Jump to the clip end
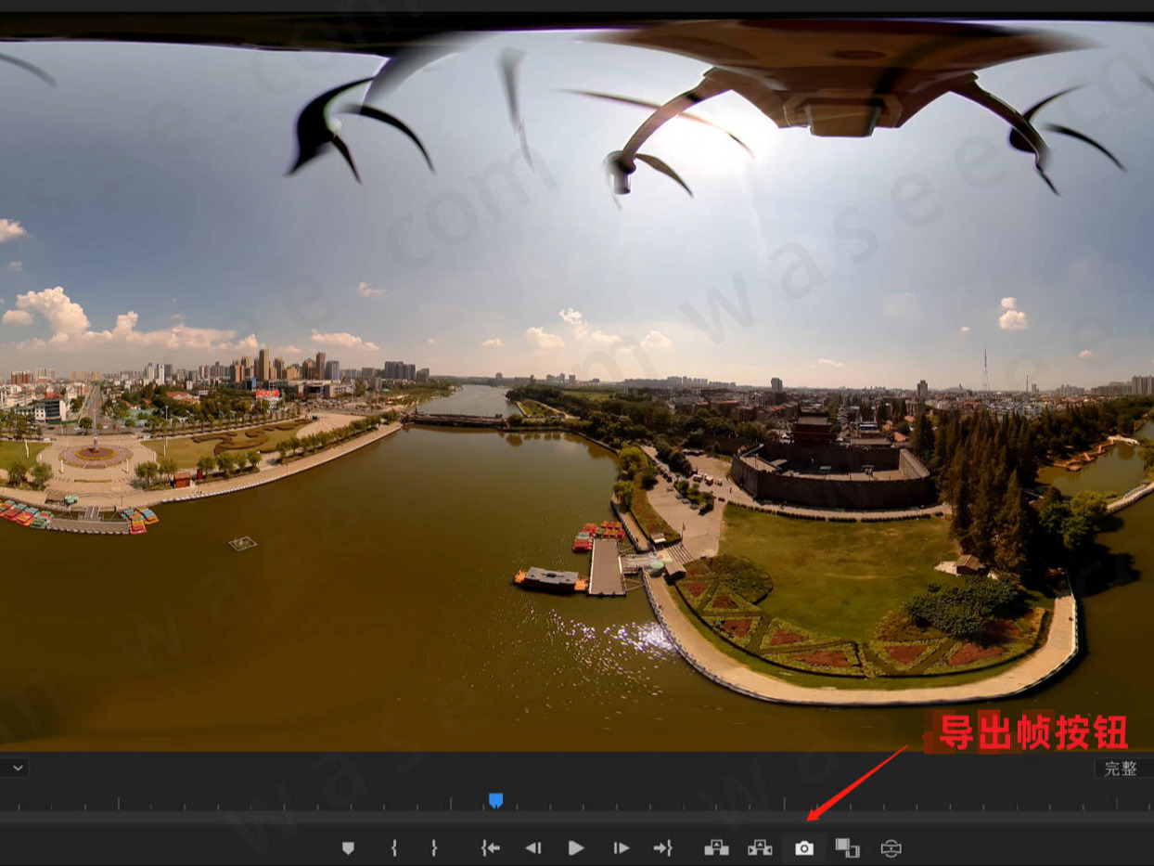 point(664,847)
